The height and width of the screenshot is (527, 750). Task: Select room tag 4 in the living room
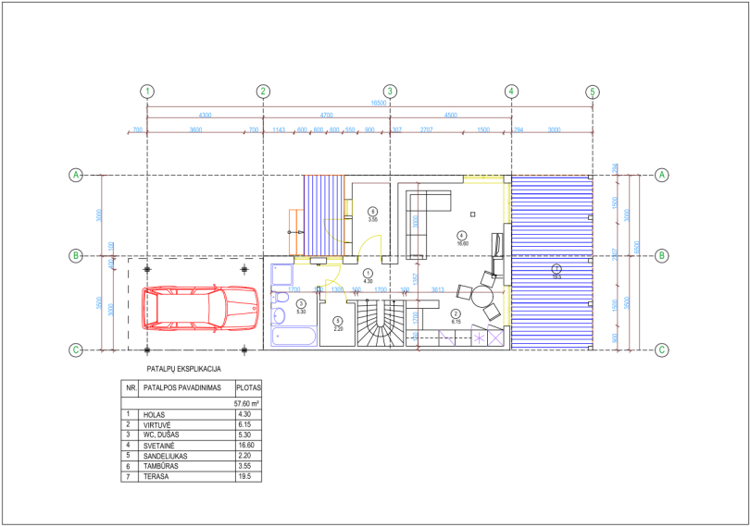pos(462,236)
